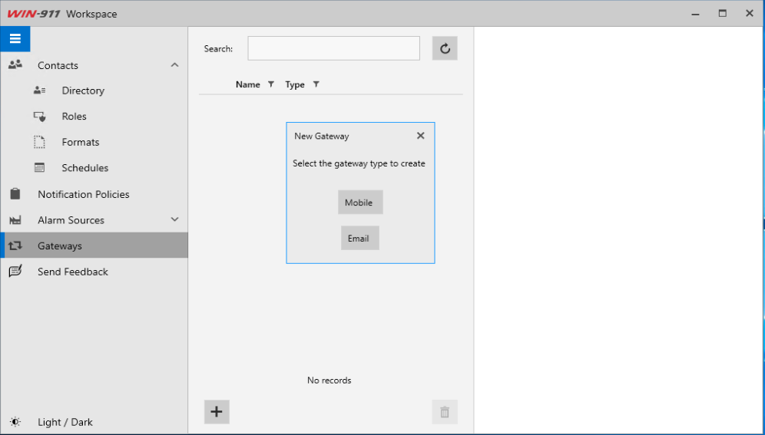Open Notification Policies
This screenshot has height=435, width=765.
pyautogui.click(x=84, y=194)
